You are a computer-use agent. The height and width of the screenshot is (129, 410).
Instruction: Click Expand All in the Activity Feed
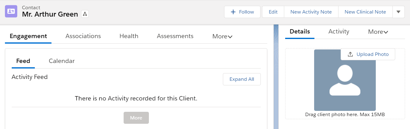pos(242,79)
